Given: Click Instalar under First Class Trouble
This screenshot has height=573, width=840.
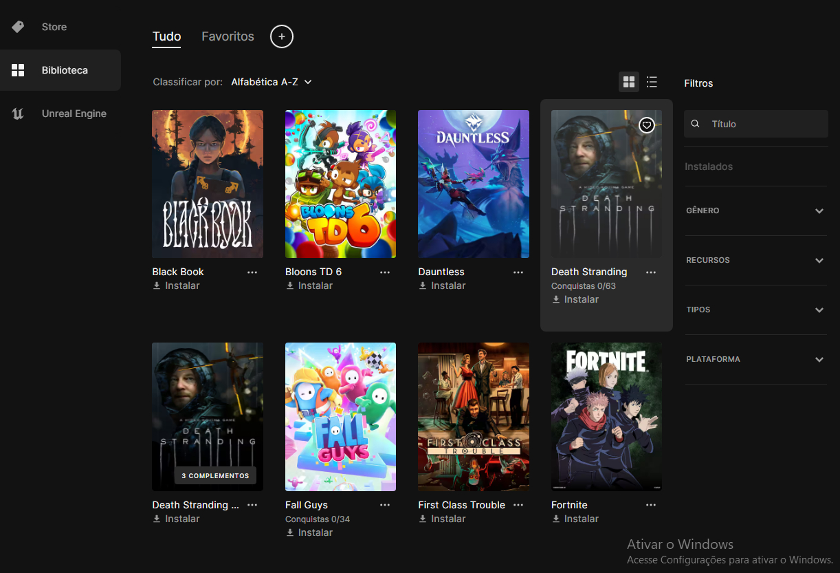Looking at the screenshot, I should pyautogui.click(x=442, y=519).
